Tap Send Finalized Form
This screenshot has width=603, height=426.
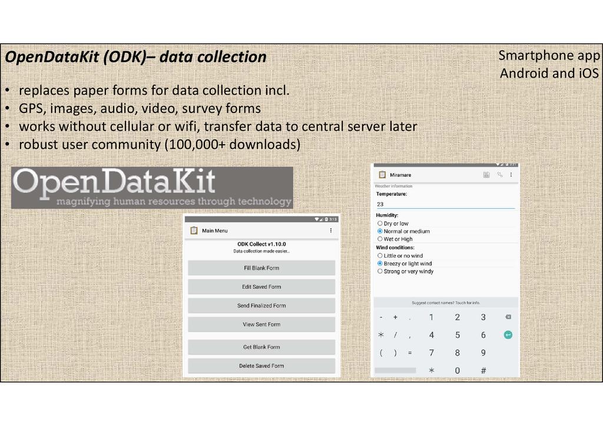pyautogui.click(x=261, y=306)
